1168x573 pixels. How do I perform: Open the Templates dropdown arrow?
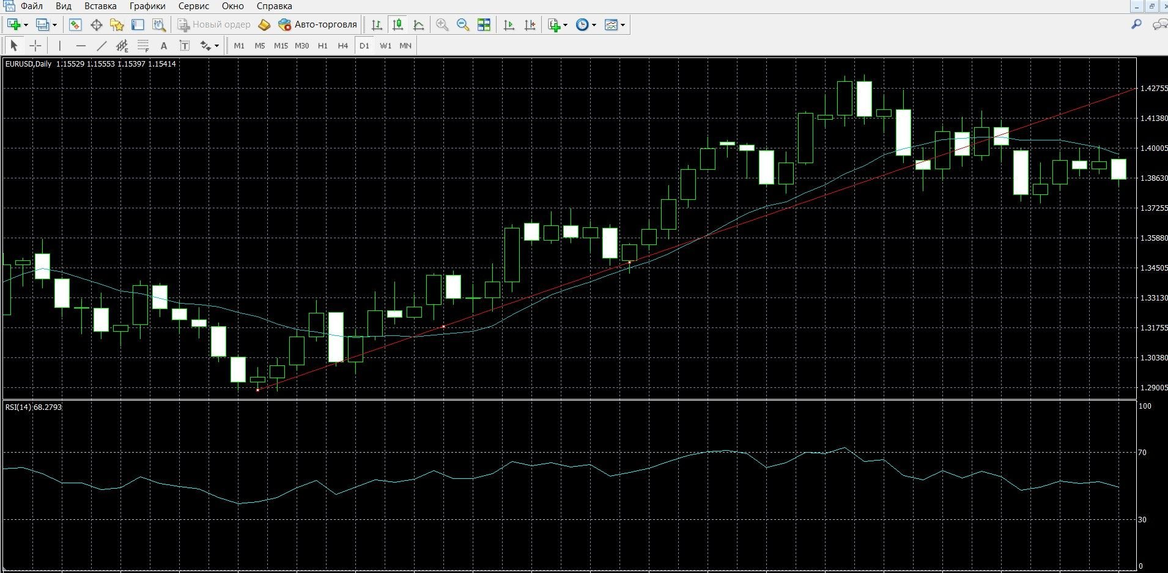pyautogui.click(x=623, y=25)
